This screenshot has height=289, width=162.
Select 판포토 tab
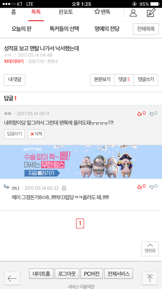pyautogui.click(x=66, y=12)
